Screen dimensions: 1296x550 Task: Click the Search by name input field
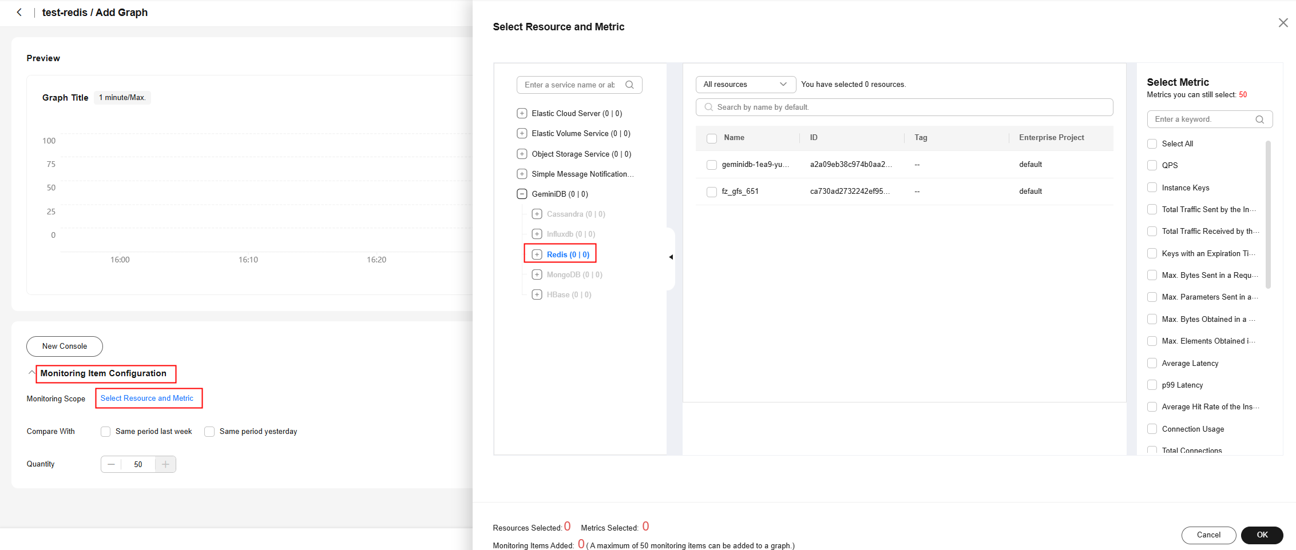click(910, 107)
